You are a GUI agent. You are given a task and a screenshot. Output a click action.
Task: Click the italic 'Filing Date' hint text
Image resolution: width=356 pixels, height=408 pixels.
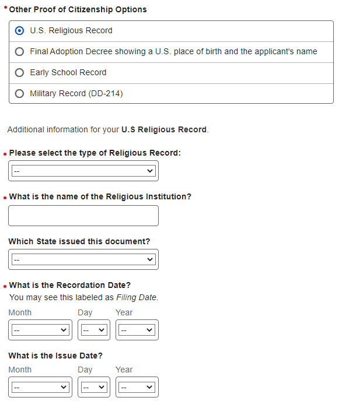pyautogui.click(x=139, y=297)
